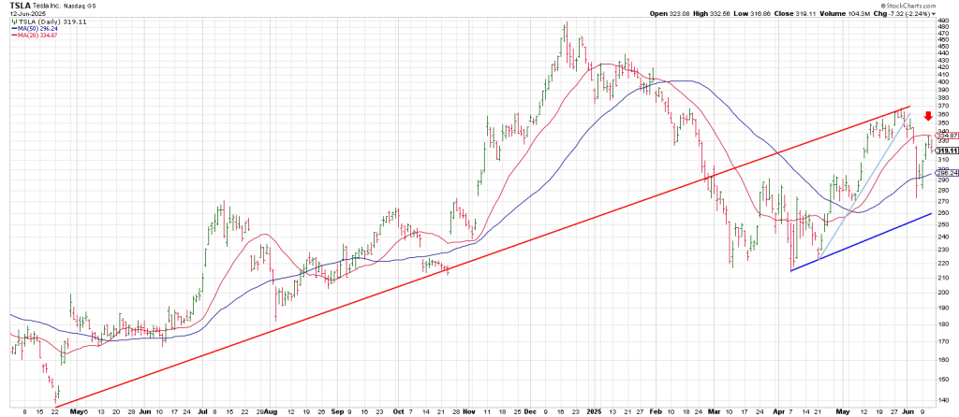The width and height of the screenshot is (959, 417).
Task: Click the 296.24 blue price tag on axis
Action: [x=946, y=173]
